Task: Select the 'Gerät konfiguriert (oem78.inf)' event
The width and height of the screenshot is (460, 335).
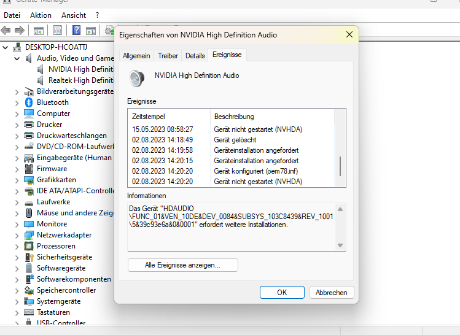Action: [x=231, y=171]
